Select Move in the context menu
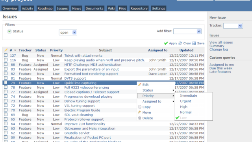Viewport: 252px width, 142px height. point(146,112)
